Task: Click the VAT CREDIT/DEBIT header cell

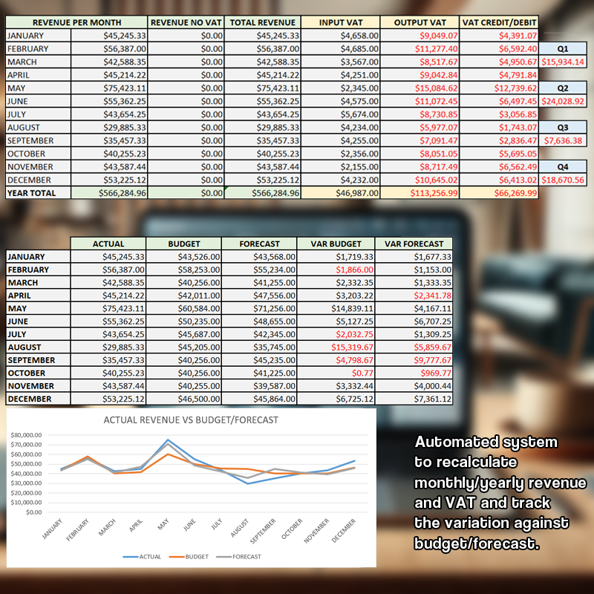Action: [x=499, y=22]
